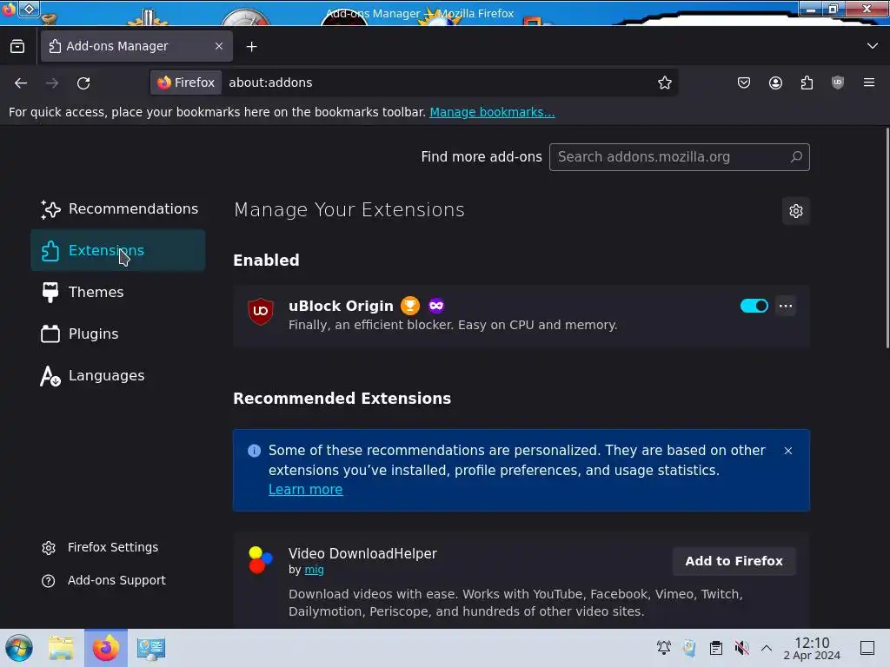Viewport: 890px width, 667px height.
Task: Open the uBlock Origin toolbar shield icon
Action: (x=837, y=83)
